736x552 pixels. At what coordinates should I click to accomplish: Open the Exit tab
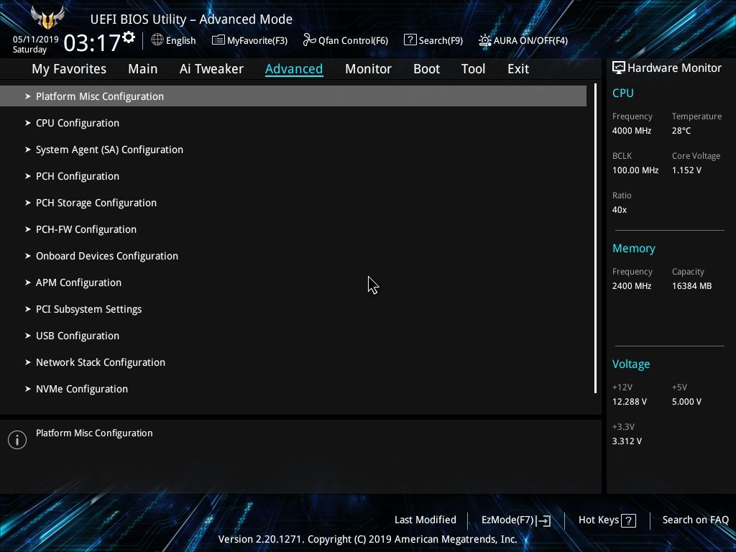518,69
